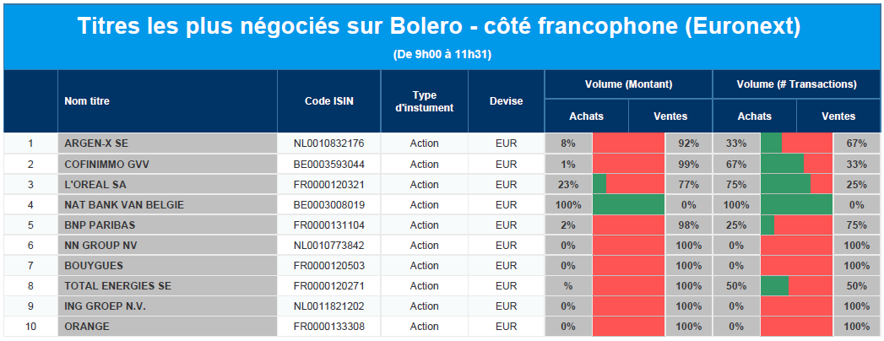Select the L'OREAL SA row name
The image size is (884, 341).
(x=95, y=184)
